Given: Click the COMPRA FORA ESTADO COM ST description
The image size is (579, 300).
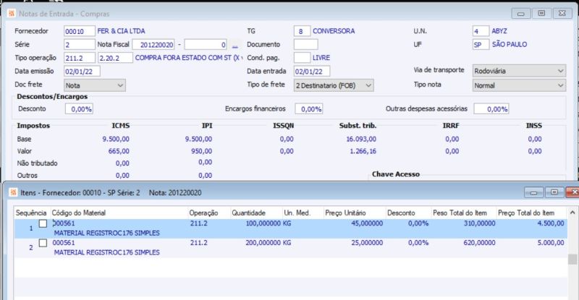Looking at the screenshot, I should [x=189, y=58].
